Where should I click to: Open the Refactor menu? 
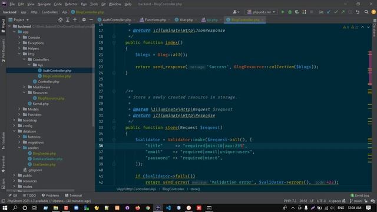71,4
